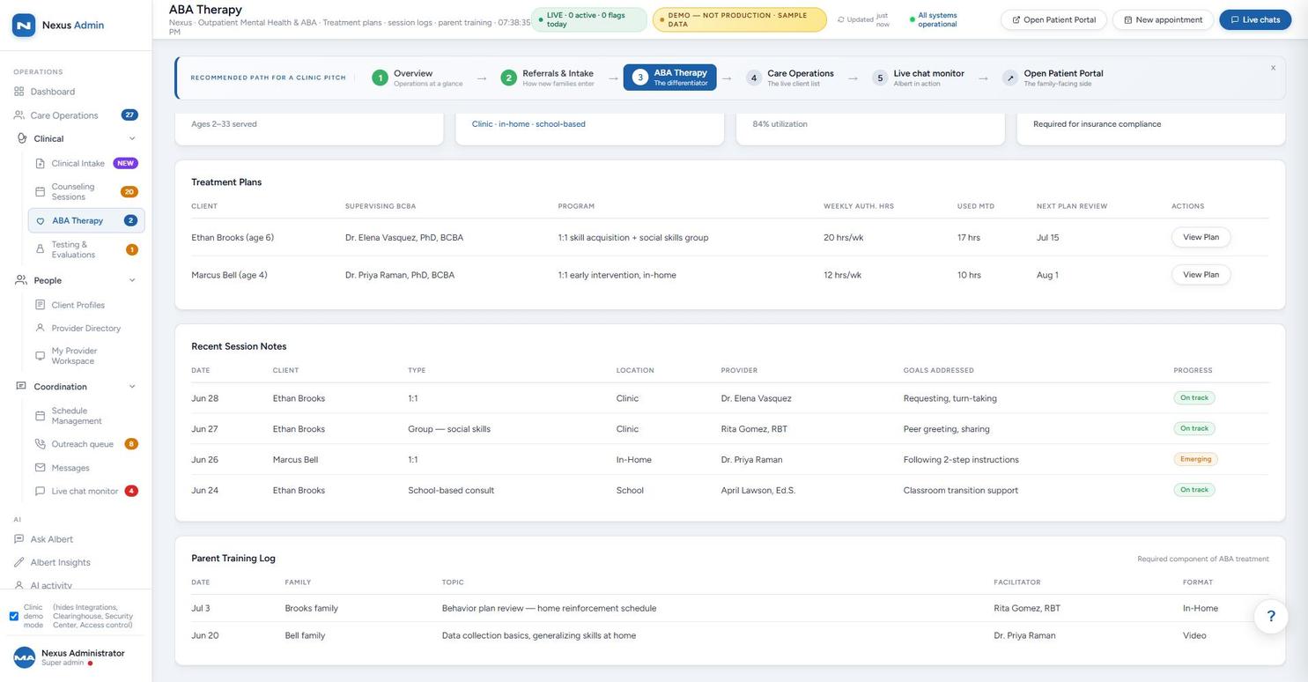Click the LIVE 0 active status pill

[x=588, y=19]
